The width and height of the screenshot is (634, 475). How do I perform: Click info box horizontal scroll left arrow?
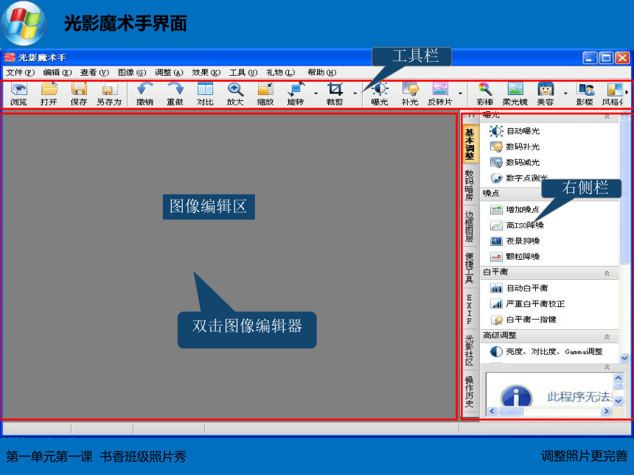click(492, 411)
